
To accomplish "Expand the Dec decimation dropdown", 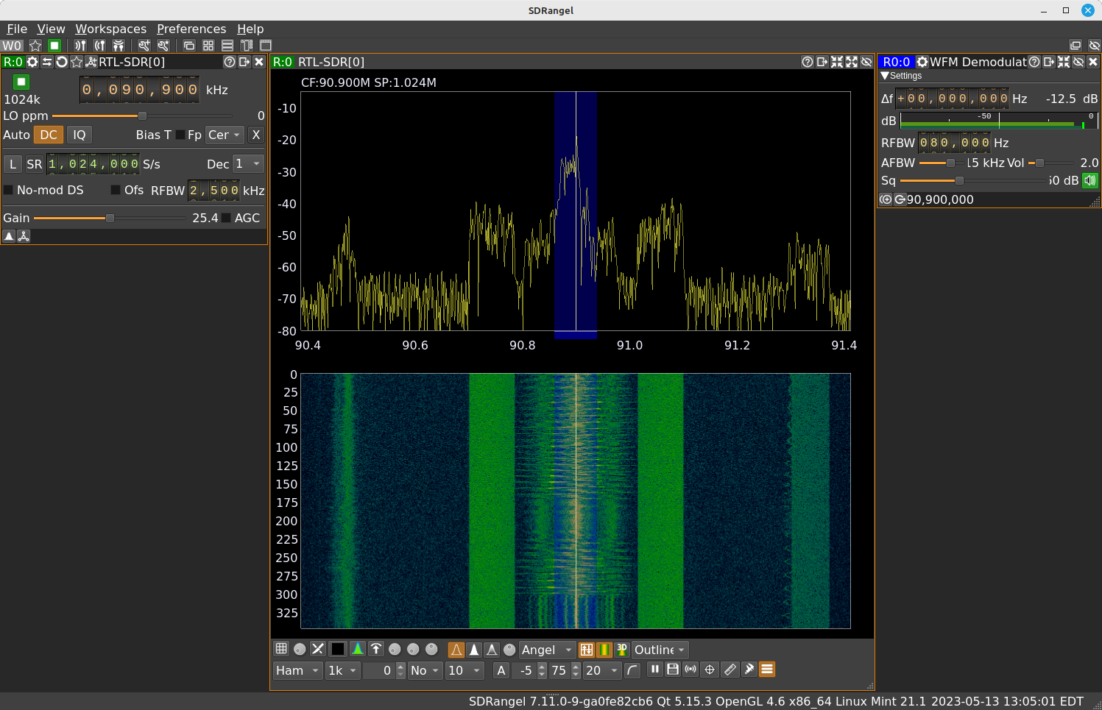I will click(248, 164).
